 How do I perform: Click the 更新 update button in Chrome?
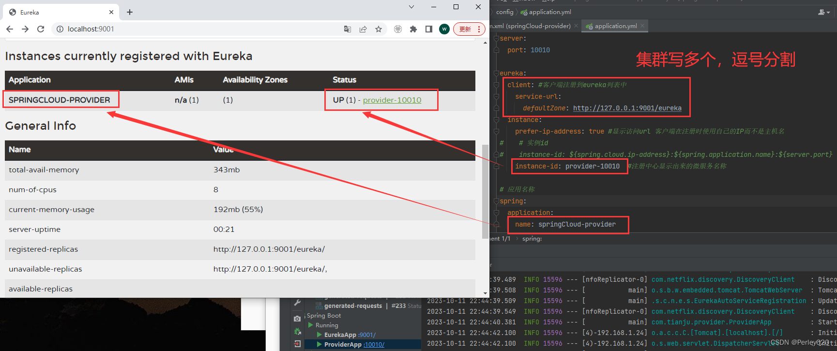coord(465,29)
